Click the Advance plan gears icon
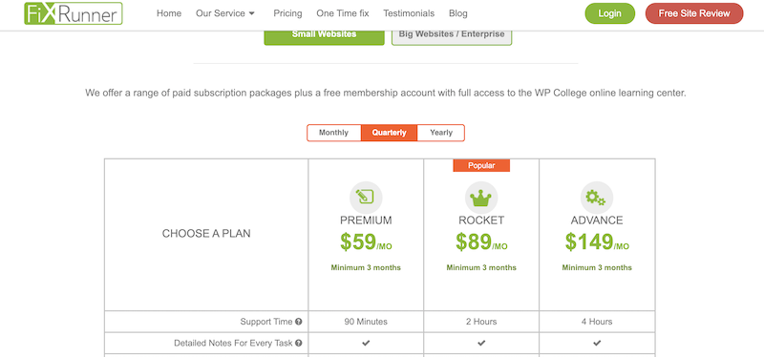Screen dimensions: 764x357 [596, 198]
